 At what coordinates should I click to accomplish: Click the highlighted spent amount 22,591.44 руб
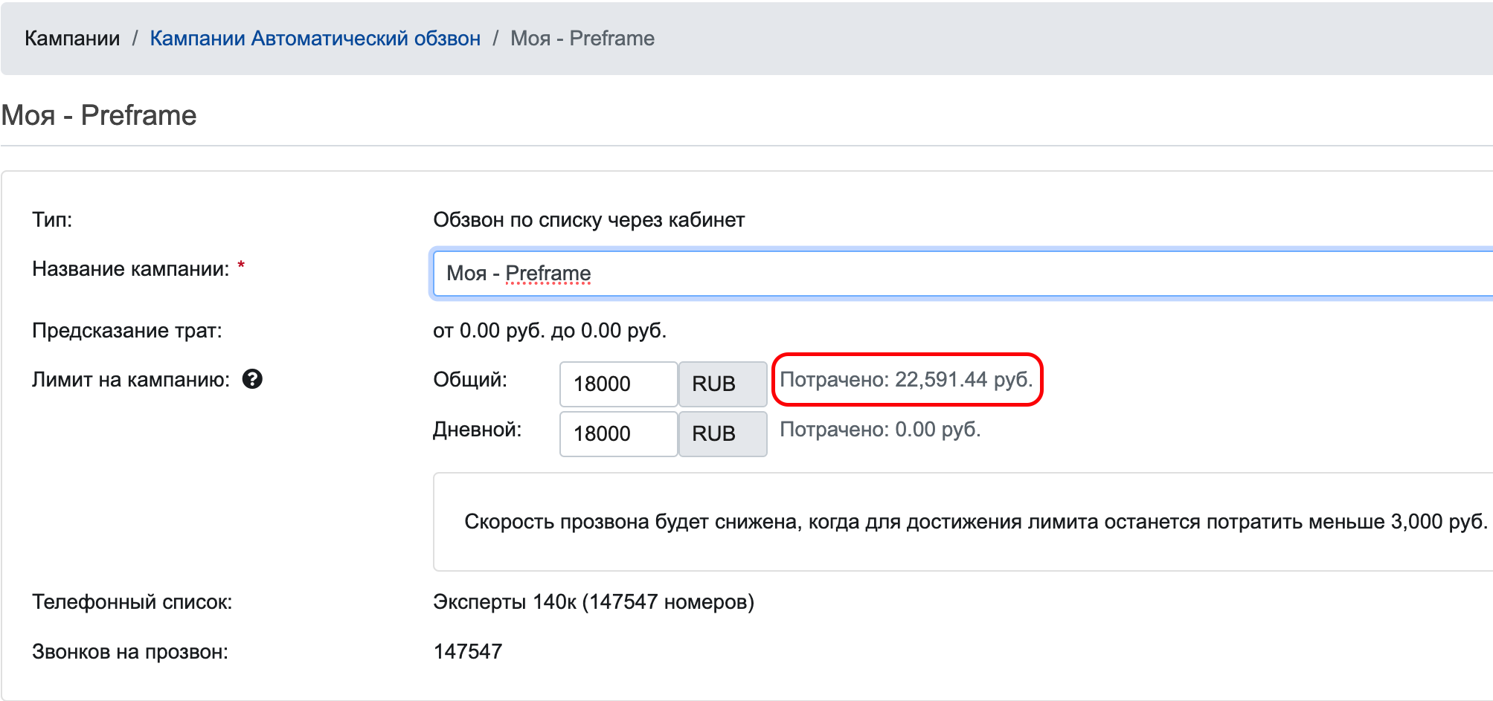[908, 379]
